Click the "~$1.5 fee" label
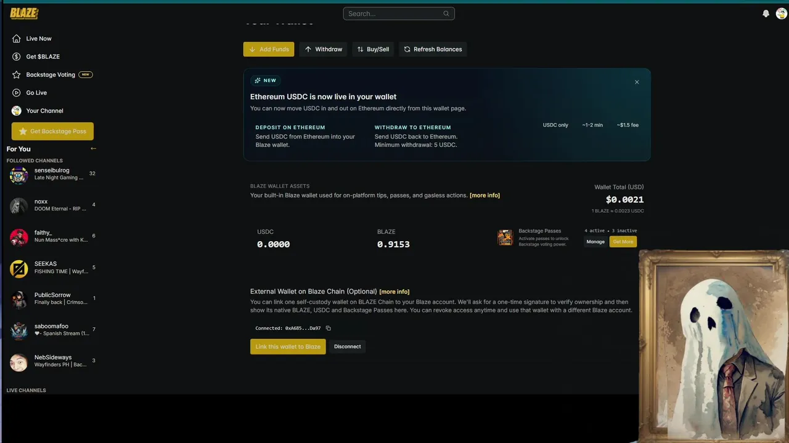The width and height of the screenshot is (789, 443). point(628,125)
